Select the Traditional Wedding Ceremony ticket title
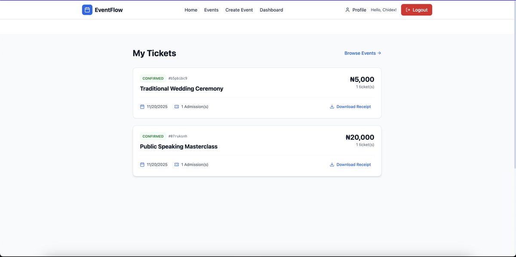This screenshot has height=257, width=516. [181, 89]
